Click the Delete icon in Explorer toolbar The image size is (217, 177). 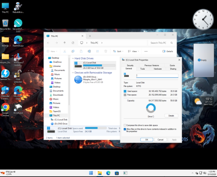(106, 51)
